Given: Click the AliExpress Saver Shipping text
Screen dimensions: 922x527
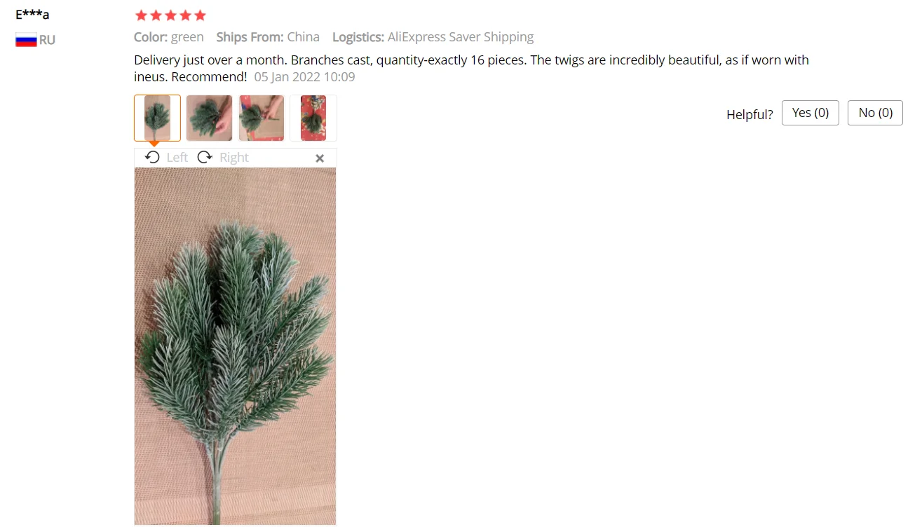Looking at the screenshot, I should [461, 37].
